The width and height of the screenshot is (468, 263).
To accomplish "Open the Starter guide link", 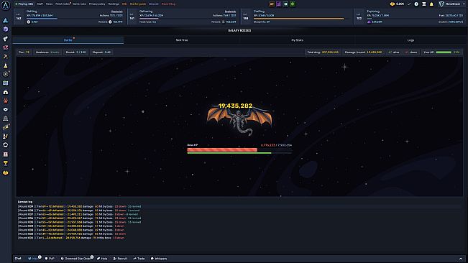I will (137, 4).
